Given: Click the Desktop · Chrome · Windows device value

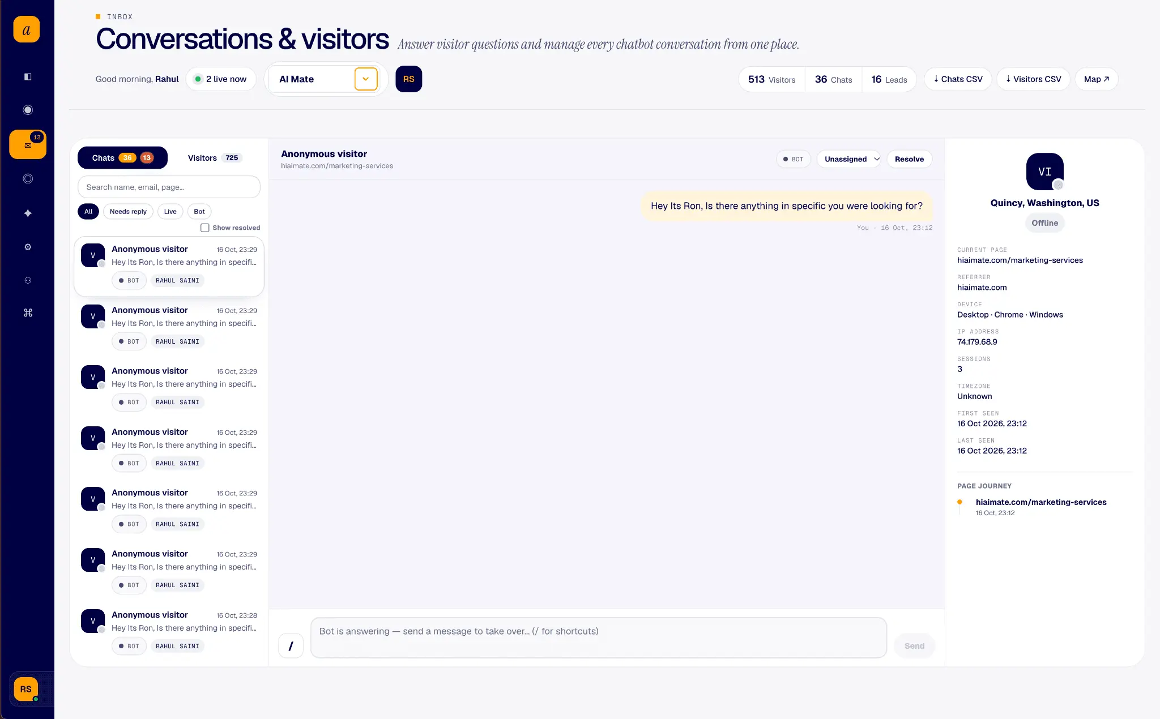Looking at the screenshot, I should coord(1010,315).
